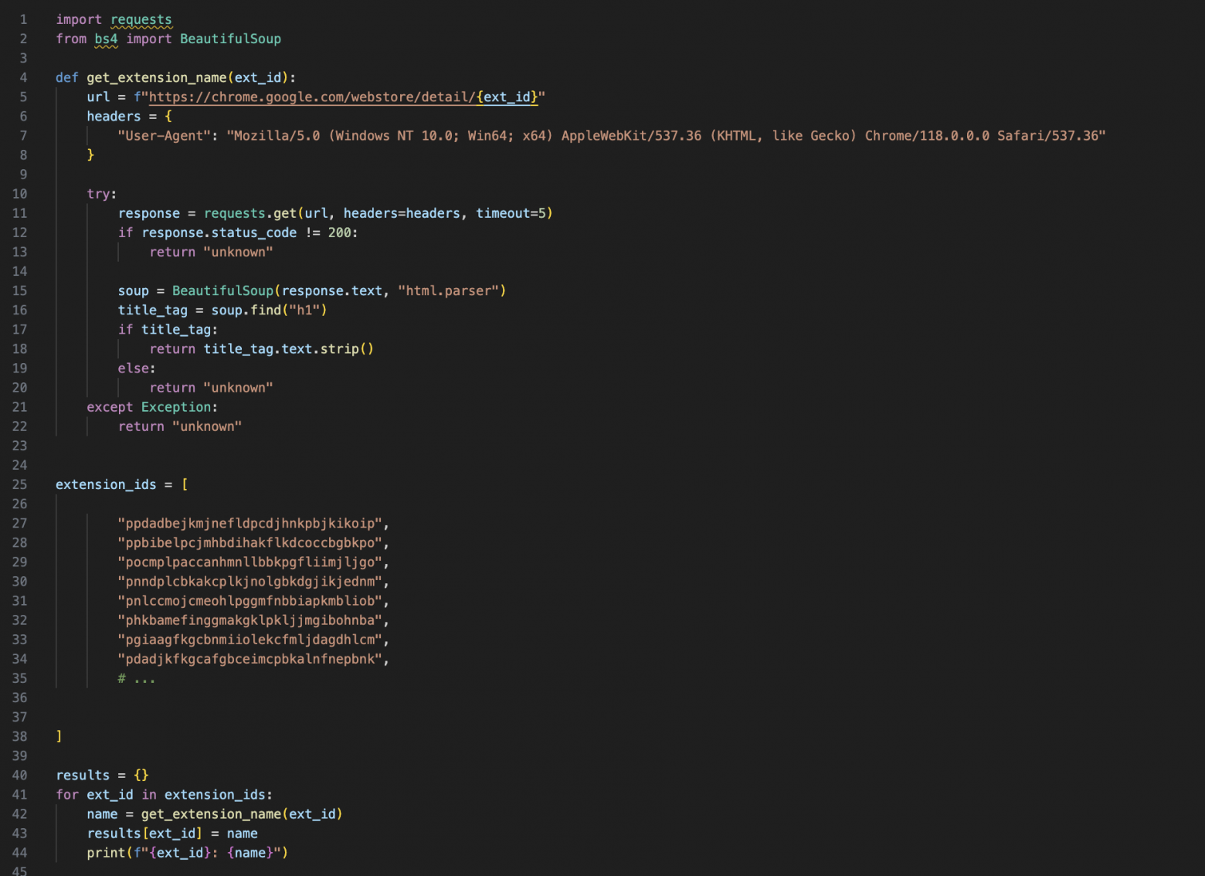Click line number 4 in the gutter
The height and width of the screenshot is (876, 1205).
pos(23,78)
